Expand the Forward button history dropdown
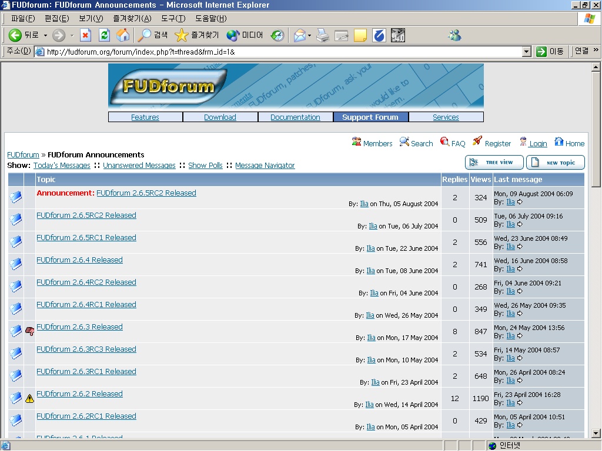 pos(72,35)
